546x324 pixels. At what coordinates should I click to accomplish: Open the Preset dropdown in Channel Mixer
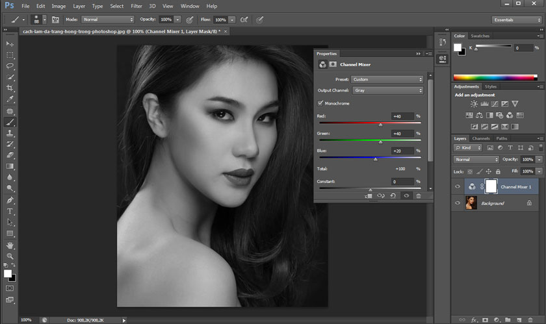(387, 79)
